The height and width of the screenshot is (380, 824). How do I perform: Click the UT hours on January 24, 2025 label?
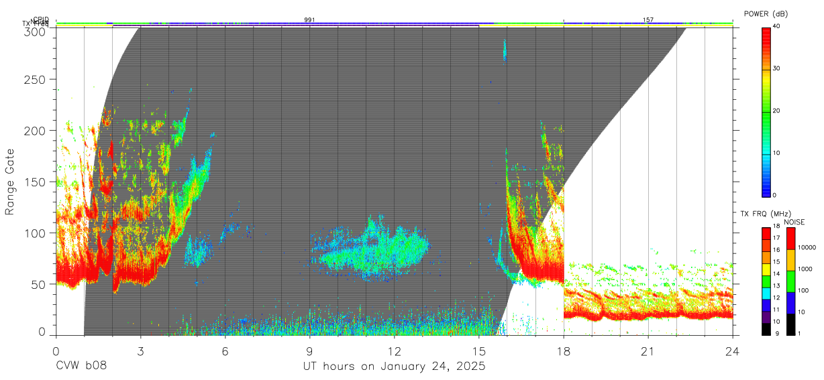coord(394,367)
